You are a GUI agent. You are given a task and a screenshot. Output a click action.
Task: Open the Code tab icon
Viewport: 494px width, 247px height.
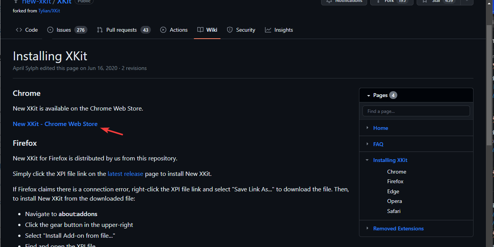click(x=19, y=30)
